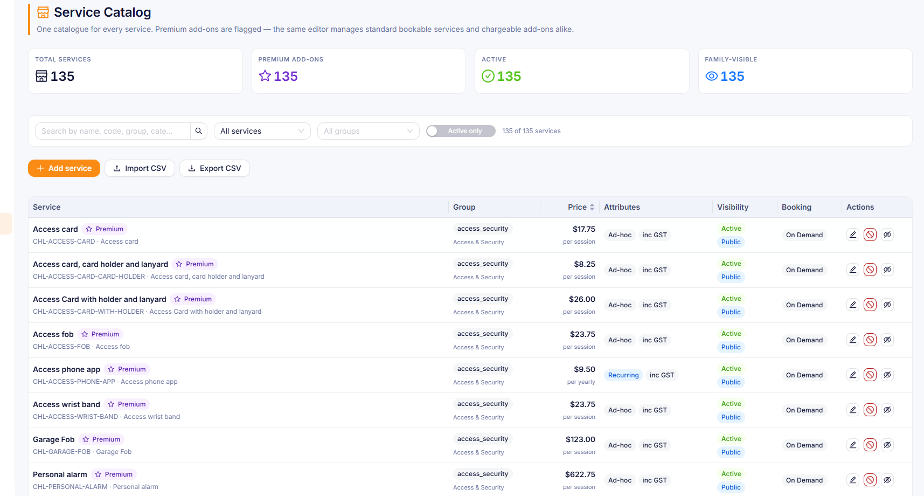Toggle visibility of Personal alarm

[x=887, y=480]
